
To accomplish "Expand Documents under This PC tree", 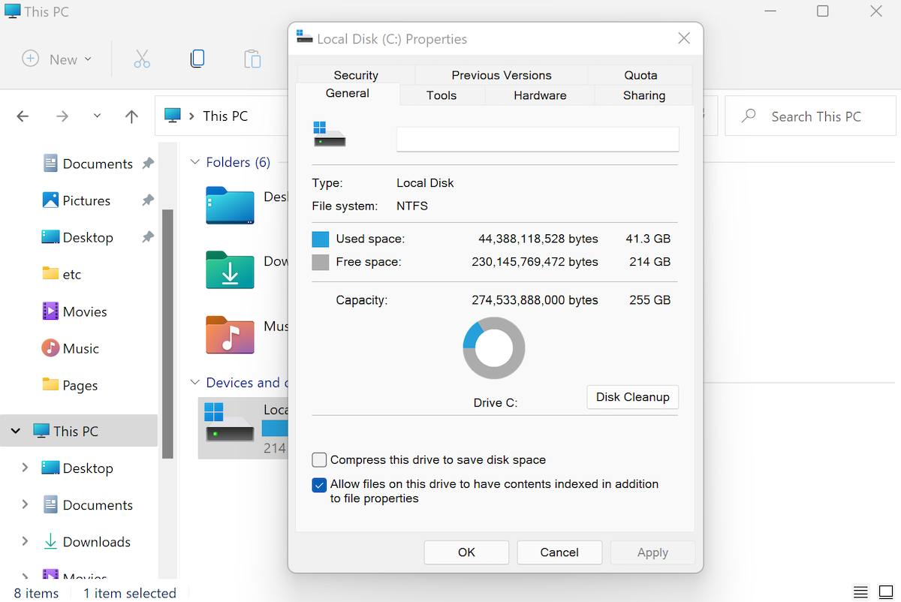I will coord(25,504).
